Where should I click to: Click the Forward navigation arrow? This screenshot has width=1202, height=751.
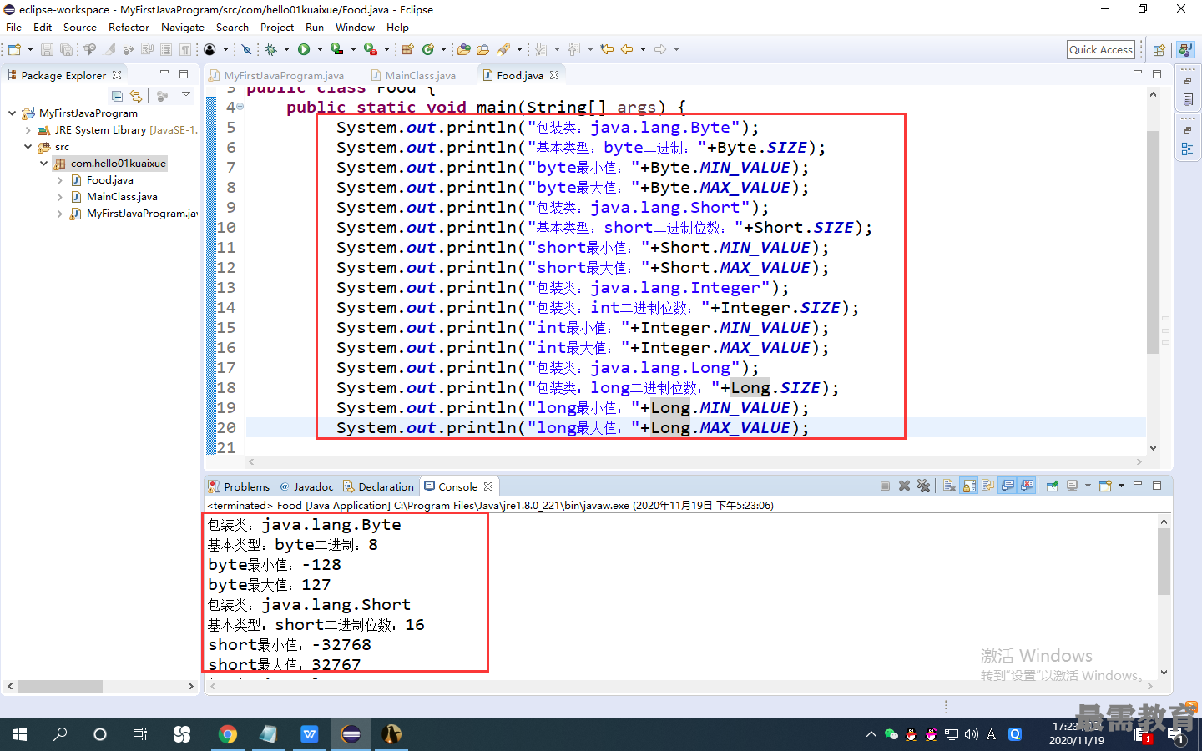tap(660, 49)
